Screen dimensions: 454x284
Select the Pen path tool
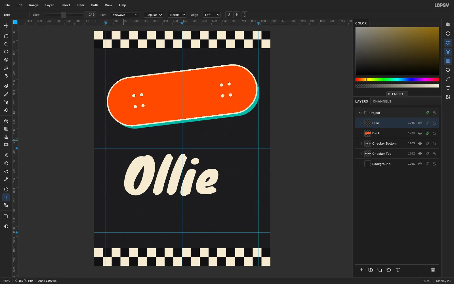pyautogui.click(x=6, y=205)
